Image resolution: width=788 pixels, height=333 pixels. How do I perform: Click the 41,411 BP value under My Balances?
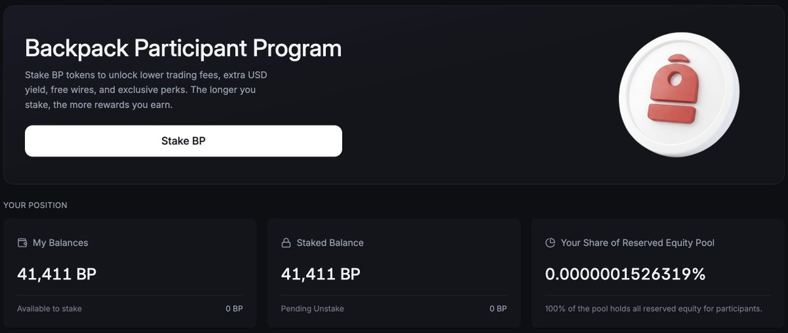pos(57,274)
